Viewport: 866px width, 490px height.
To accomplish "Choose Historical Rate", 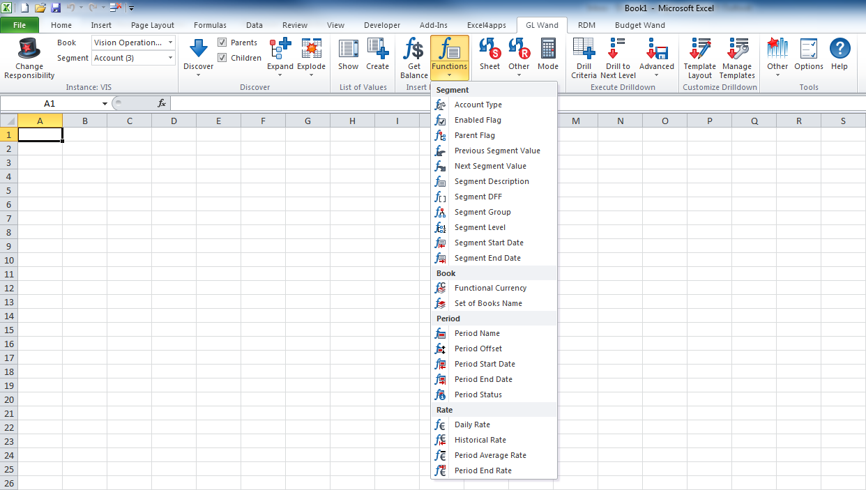I will [494, 440].
